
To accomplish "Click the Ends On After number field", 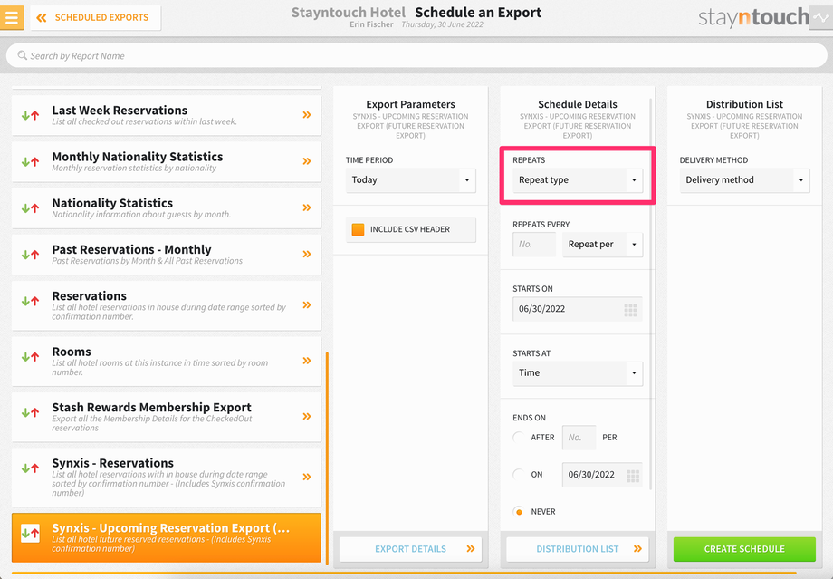I will 579,438.
